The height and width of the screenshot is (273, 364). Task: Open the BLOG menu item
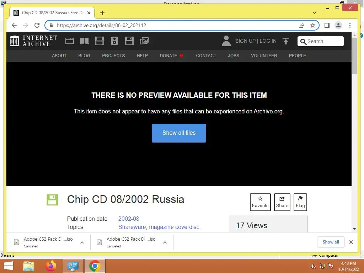(84, 56)
